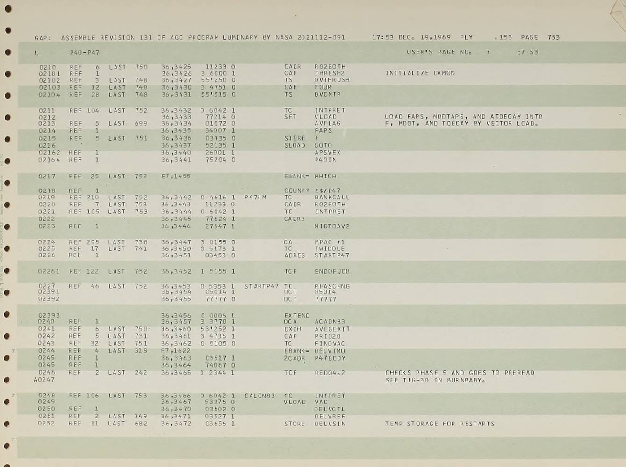
Task: Select the '$$/P47' count operand
Action: (328, 191)
